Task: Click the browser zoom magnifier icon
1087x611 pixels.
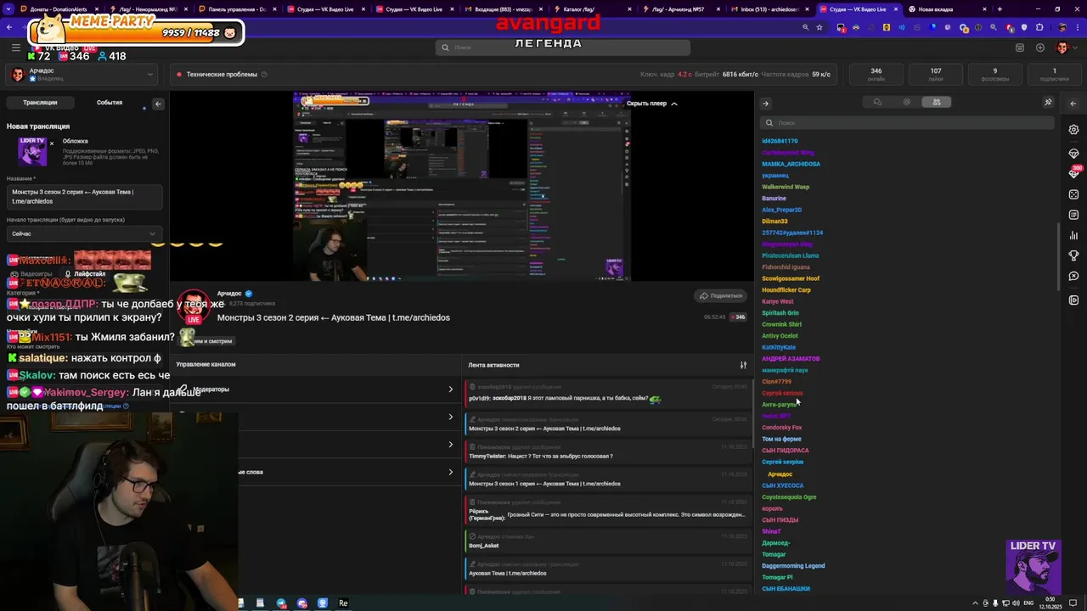Action: (x=805, y=27)
